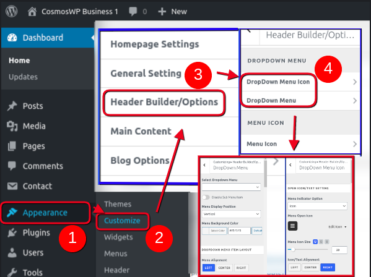Viewport: 371px width, 277px height.
Task: Open Updates under Dashboard
Action: [23, 77]
